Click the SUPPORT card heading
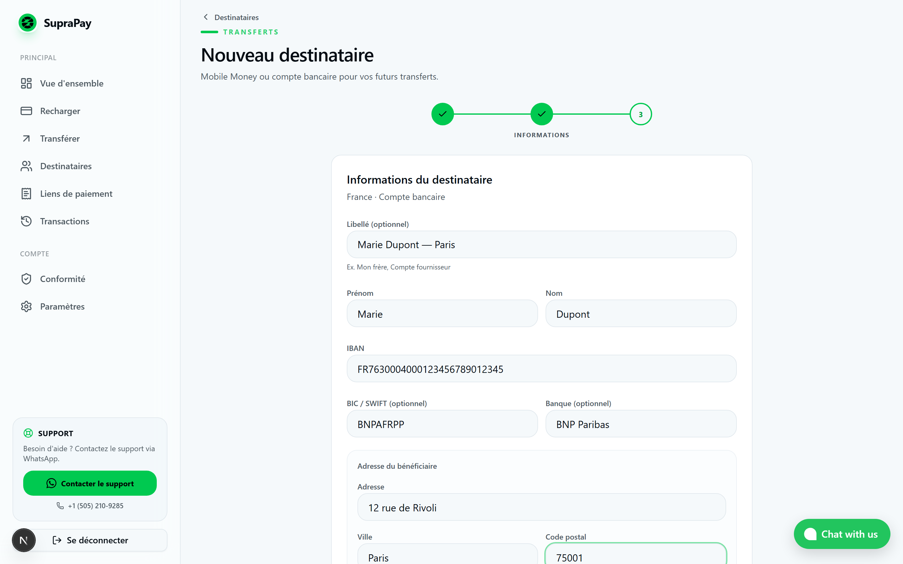The height and width of the screenshot is (564, 903). click(55, 433)
